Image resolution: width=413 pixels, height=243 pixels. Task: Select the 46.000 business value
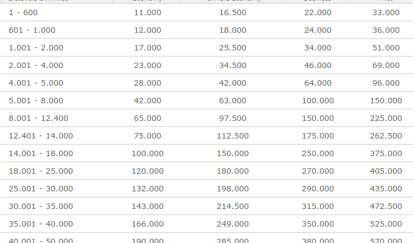tap(318, 66)
